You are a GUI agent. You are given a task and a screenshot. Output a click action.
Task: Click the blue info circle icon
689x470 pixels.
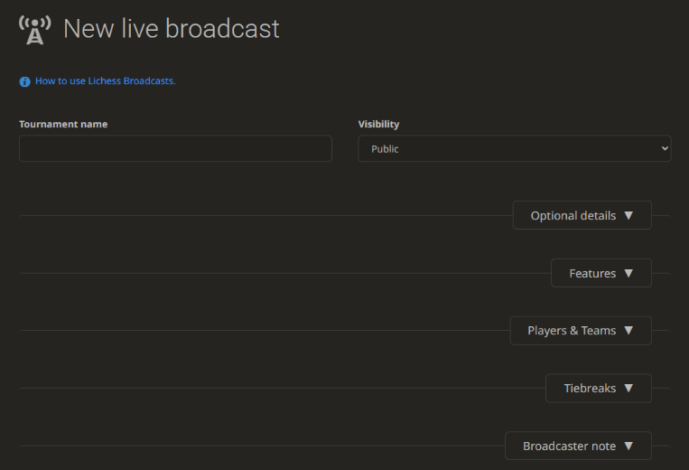pyautogui.click(x=25, y=81)
